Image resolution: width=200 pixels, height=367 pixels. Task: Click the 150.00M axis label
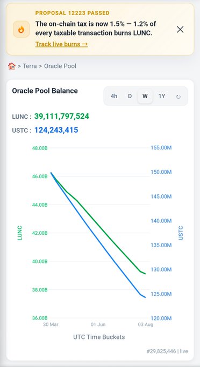[x=161, y=172]
